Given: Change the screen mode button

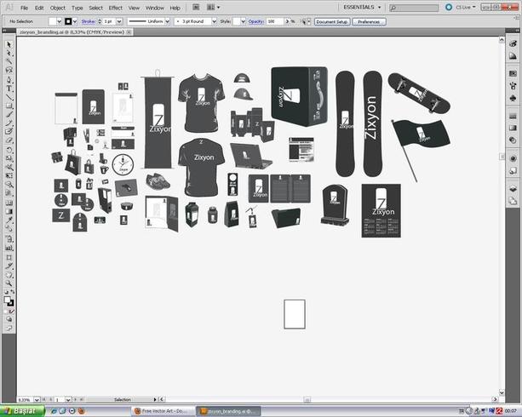Looking at the screenshot, I should point(9,328).
